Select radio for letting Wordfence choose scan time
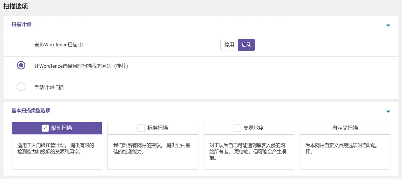Image resolution: width=402 pixels, height=179 pixels. (21, 65)
